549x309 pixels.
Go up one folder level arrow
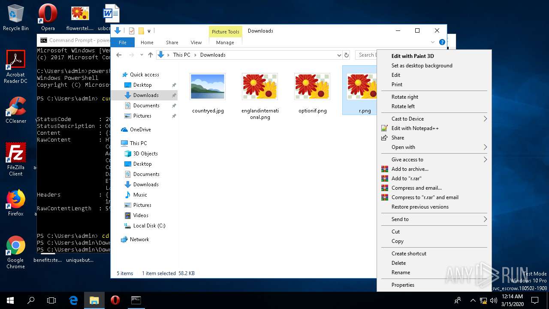click(x=150, y=55)
